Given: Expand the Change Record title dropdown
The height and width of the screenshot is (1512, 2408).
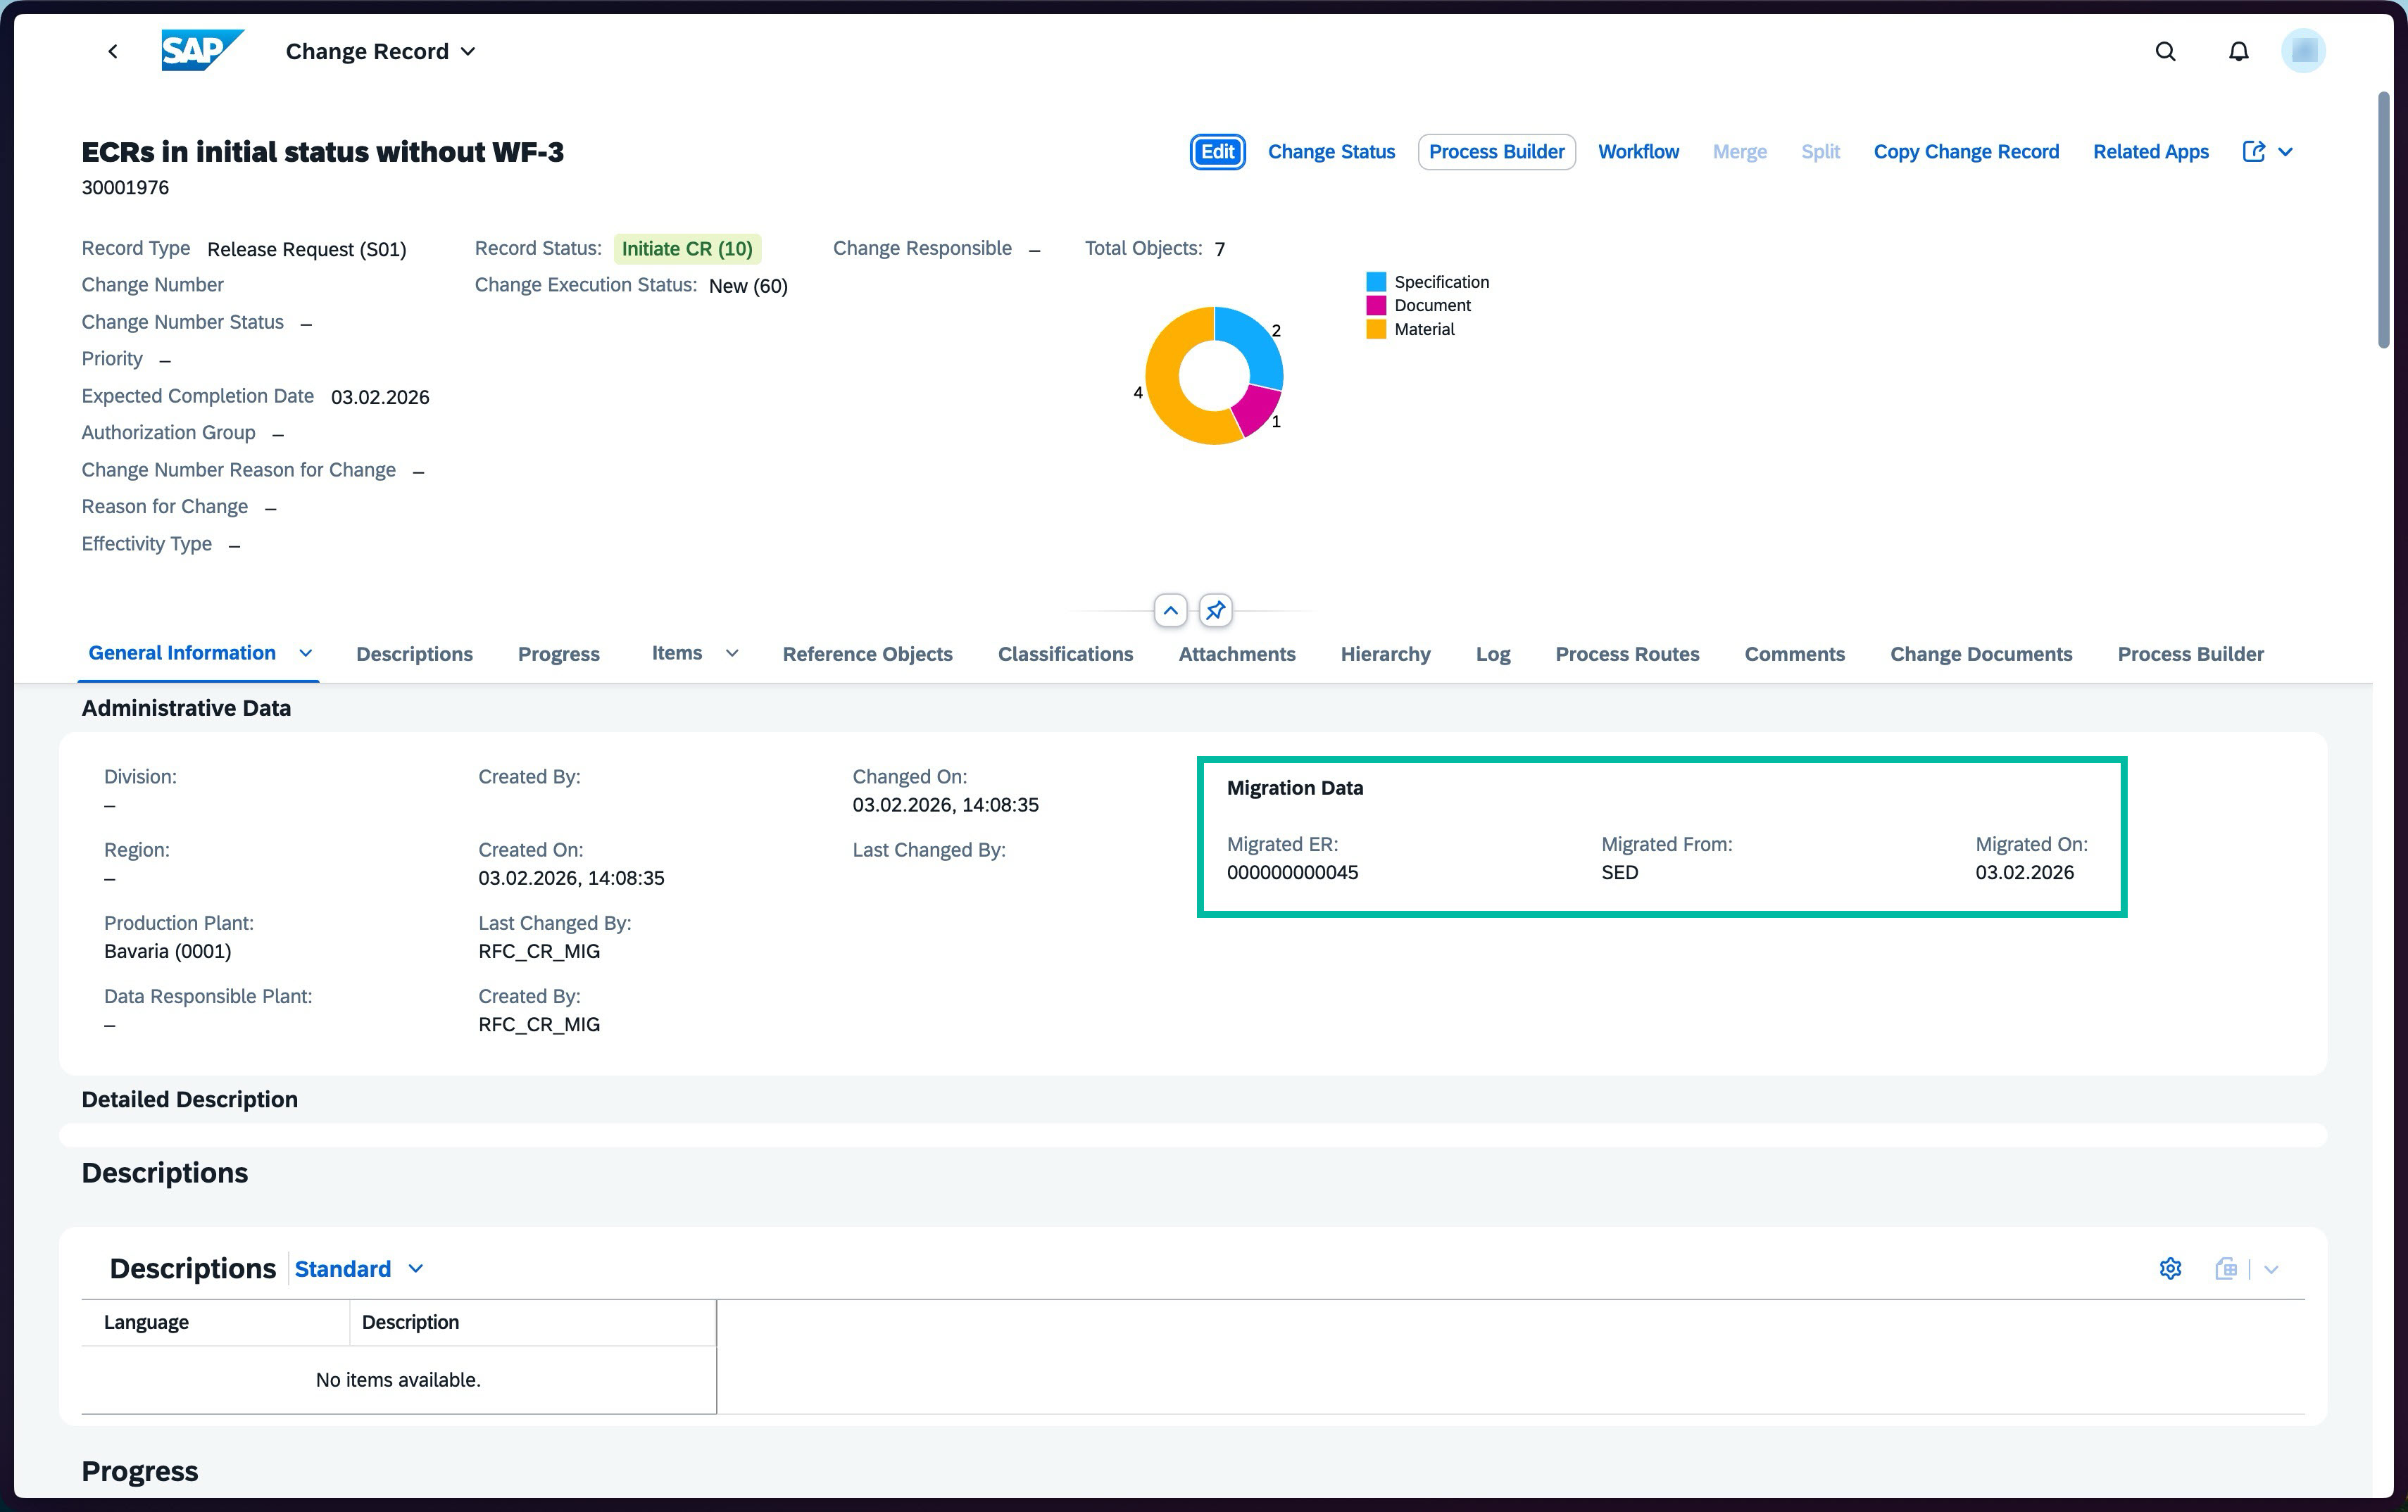Looking at the screenshot, I should coord(468,51).
